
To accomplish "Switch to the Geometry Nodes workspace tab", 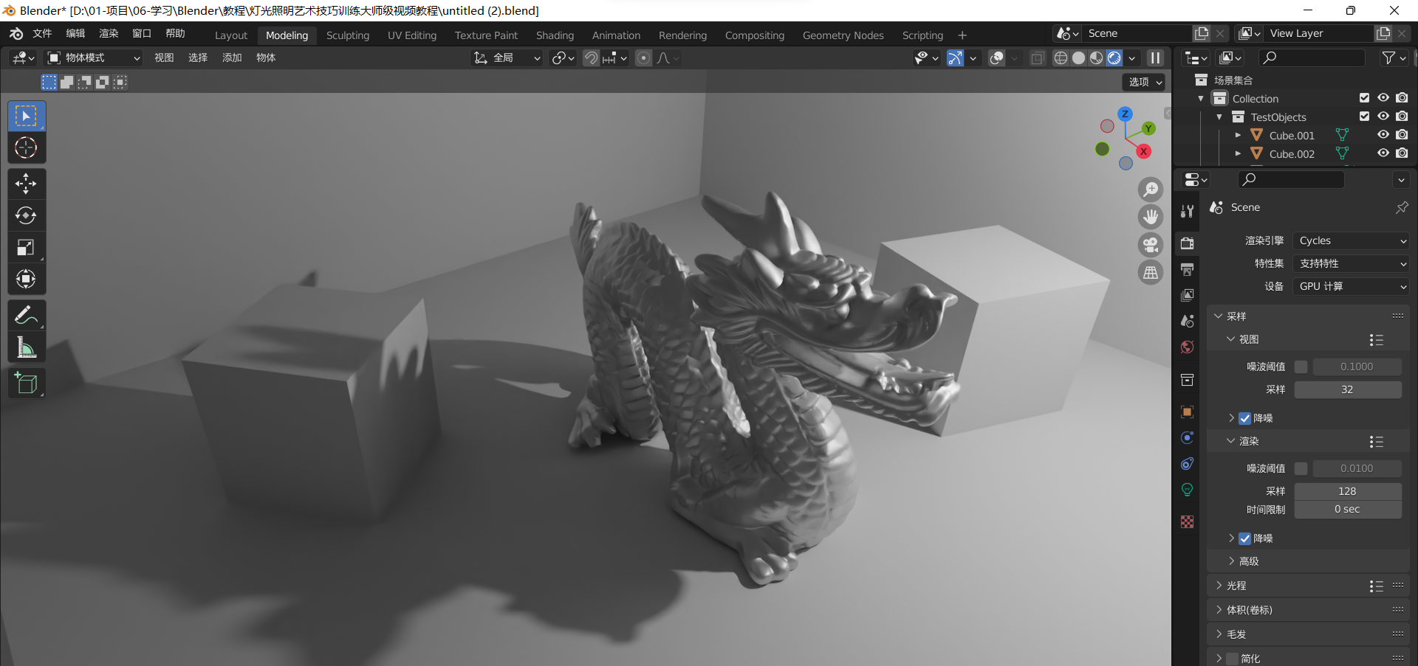I will (x=843, y=35).
